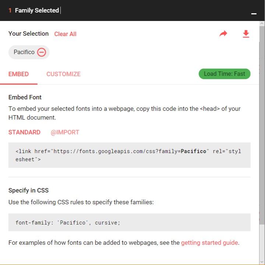Switch to the @IMPORT embed option
Image resolution: width=265 pixels, height=265 pixels.
[65, 132]
